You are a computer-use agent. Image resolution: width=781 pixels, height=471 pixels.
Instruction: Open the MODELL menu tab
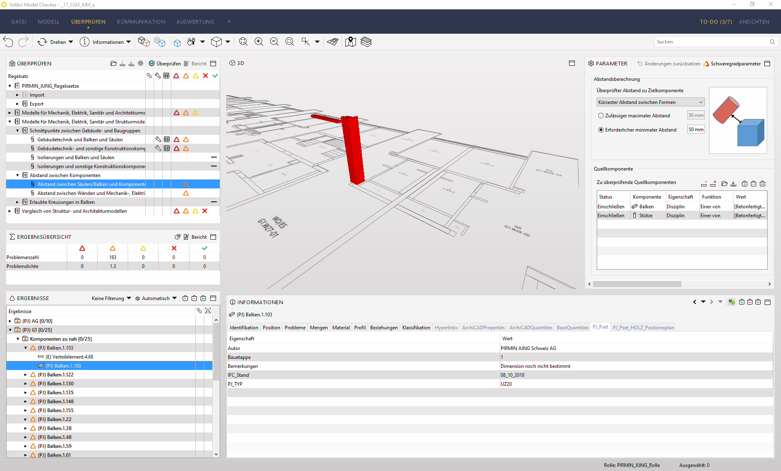[48, 22]
